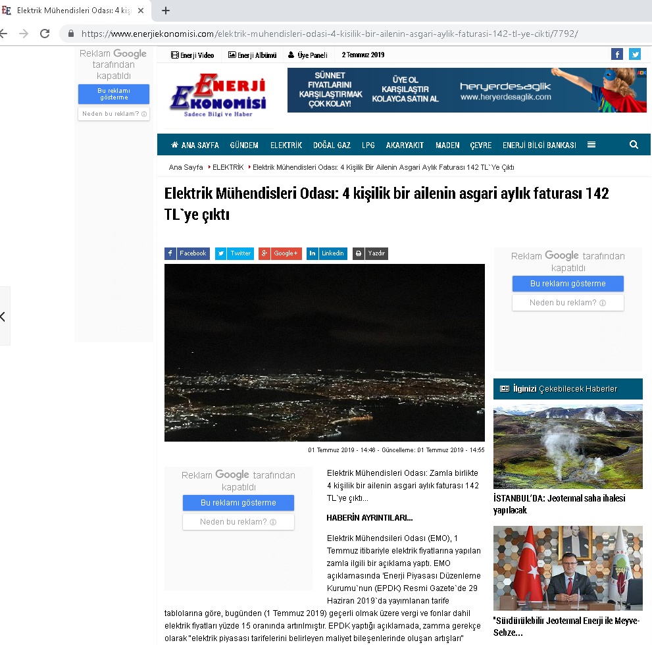
Task: Print article with Yazdır button
Action: click(370, 253)
